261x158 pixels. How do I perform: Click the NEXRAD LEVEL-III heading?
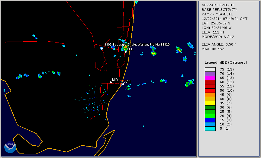pos(217,5)
